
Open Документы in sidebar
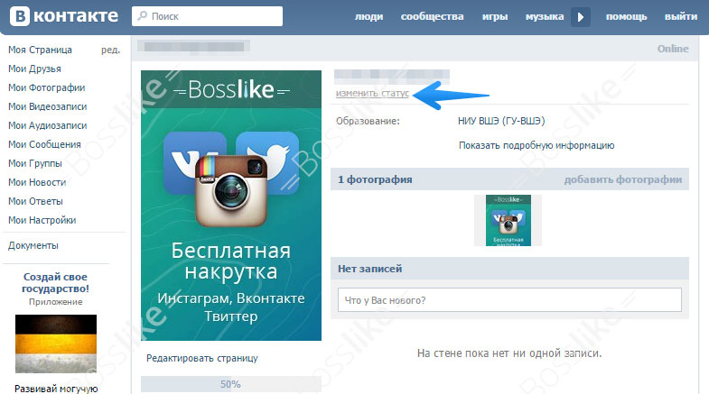point(33,245)
